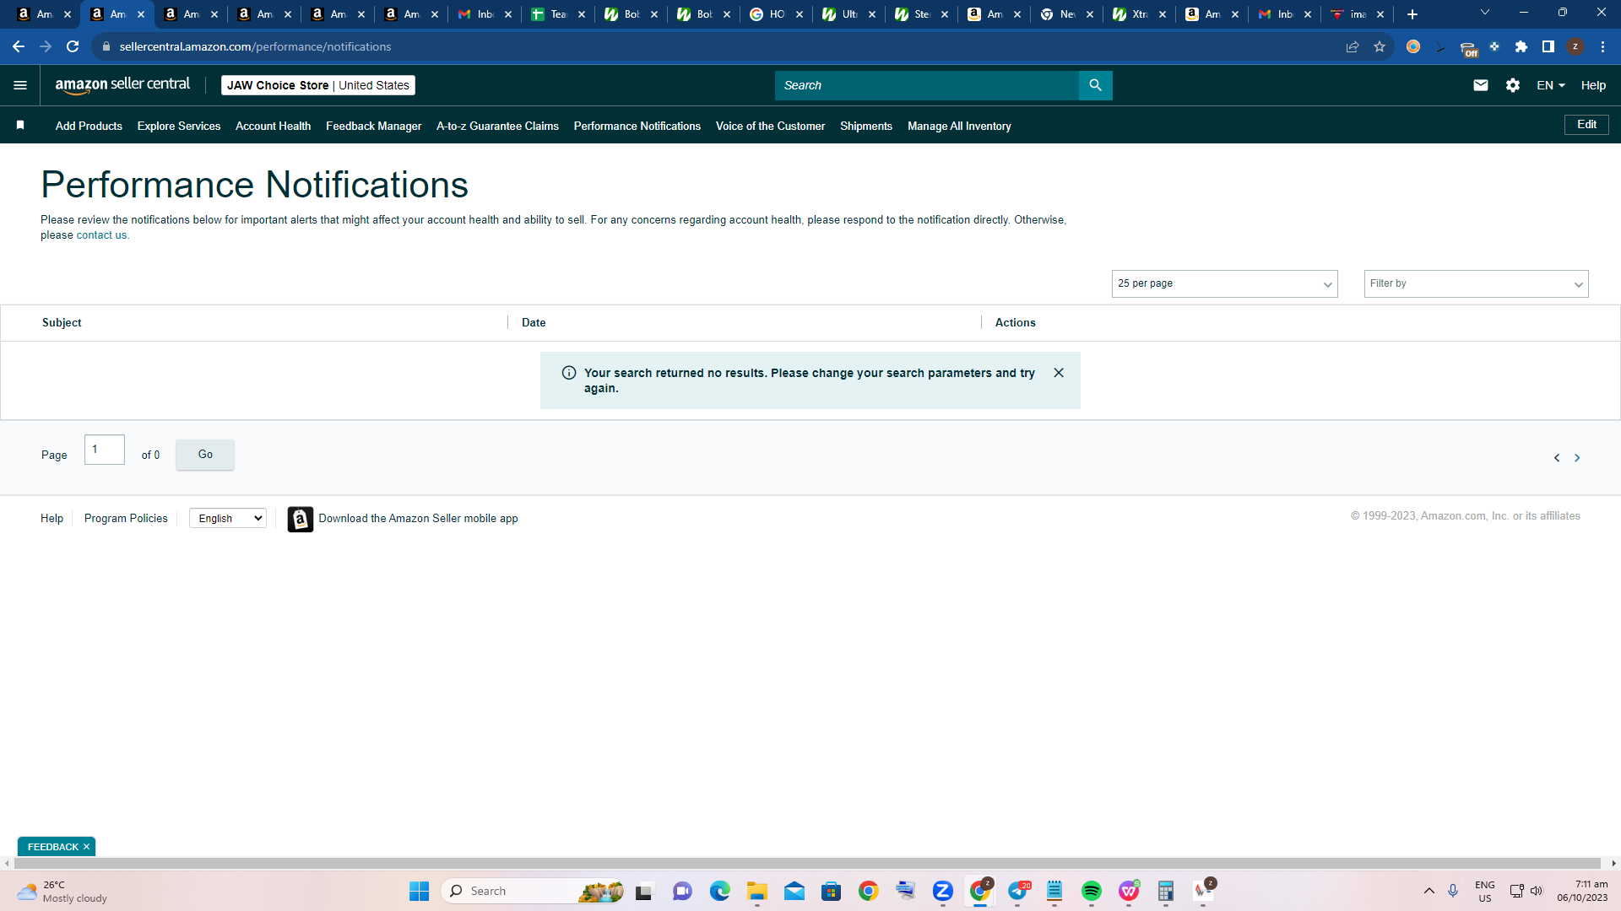Click the search magnifier button

point(1095,85)
